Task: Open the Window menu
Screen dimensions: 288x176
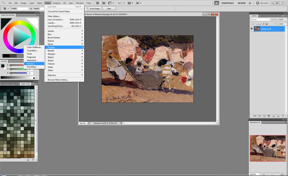Action: coord(80,3)
